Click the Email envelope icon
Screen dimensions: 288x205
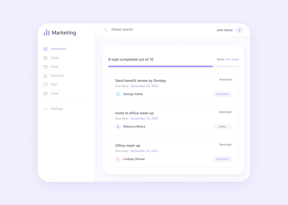pyautogui.click(x=45, y=67)
